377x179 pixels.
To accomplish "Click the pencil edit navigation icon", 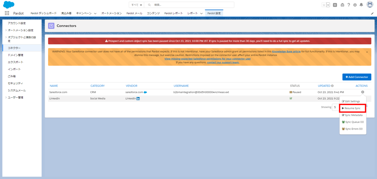I will coord(372,13).
